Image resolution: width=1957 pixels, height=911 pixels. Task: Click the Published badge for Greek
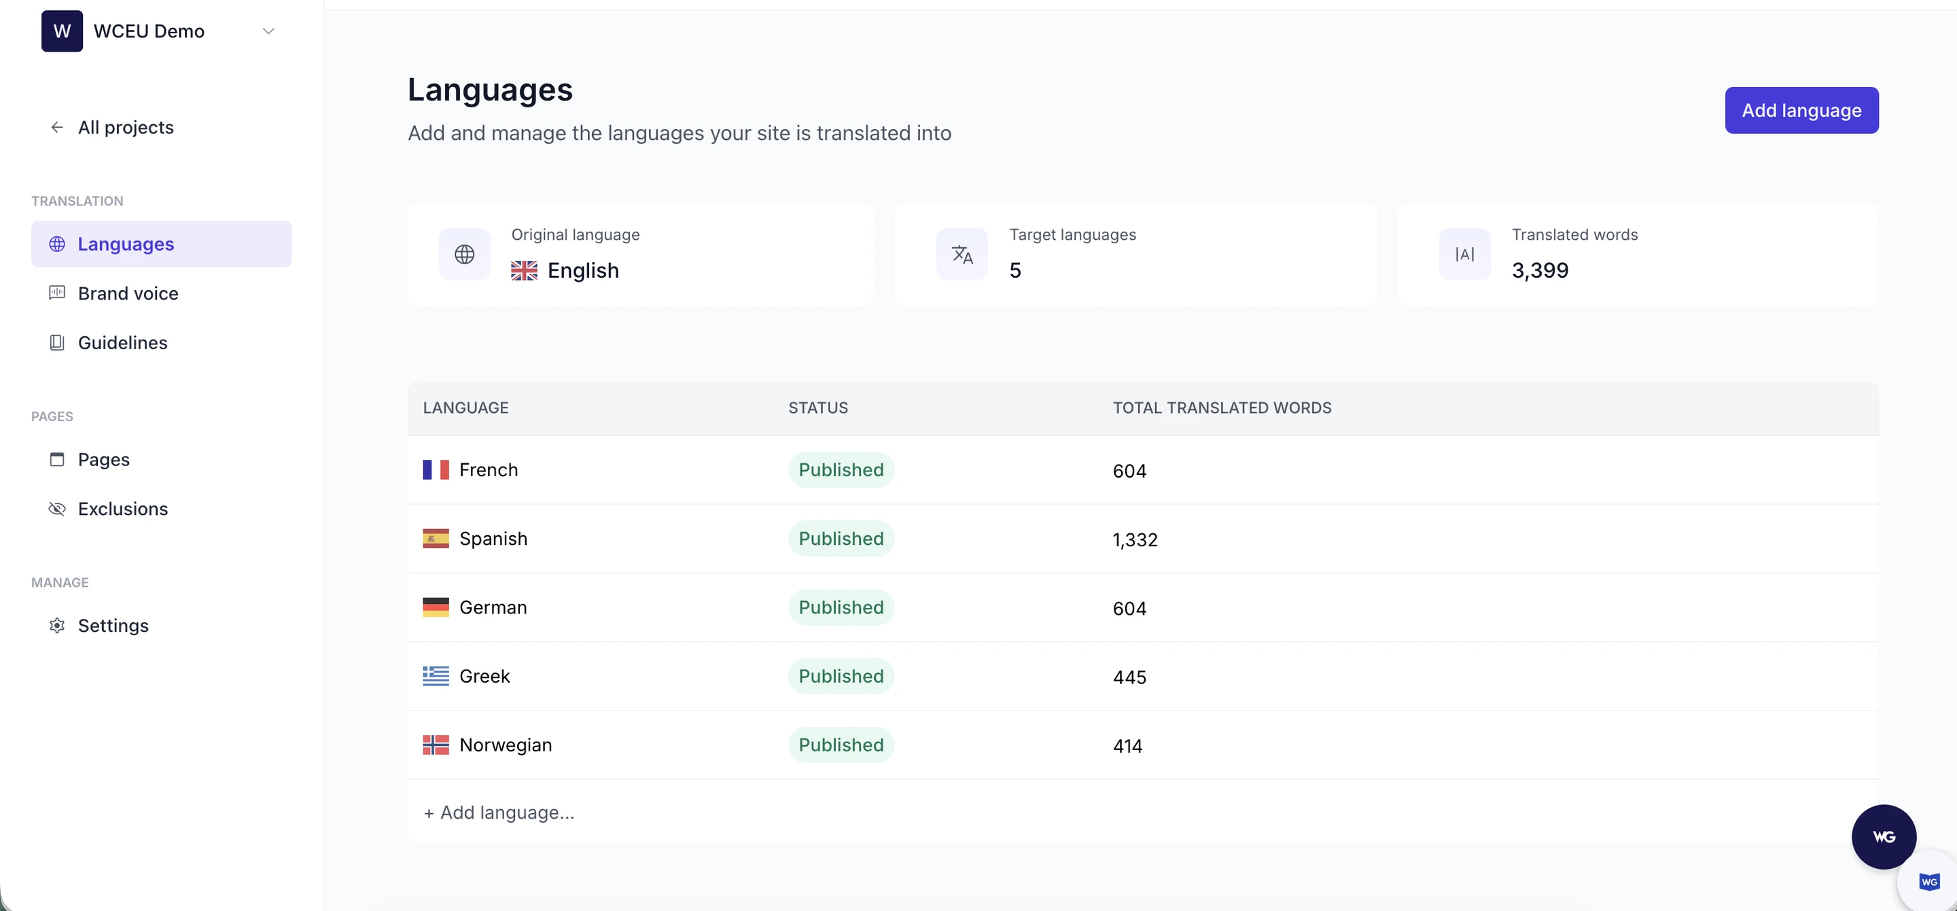[841, 676]
